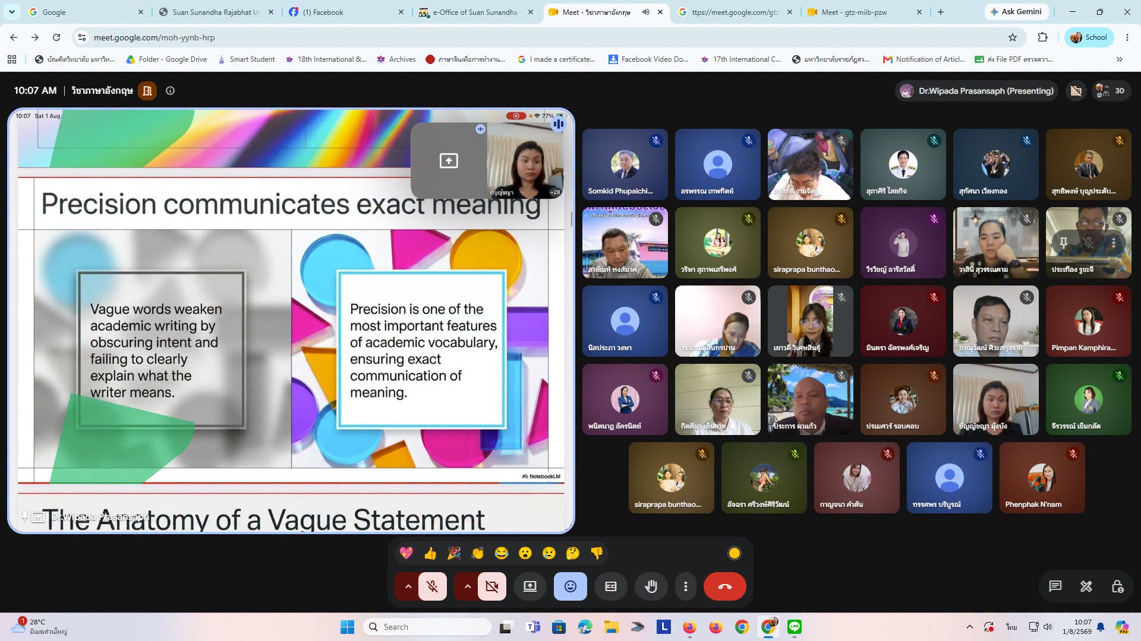Leave the call with the red hang-up button
This screenshot has height=641, width=1141.
[725, 586]
